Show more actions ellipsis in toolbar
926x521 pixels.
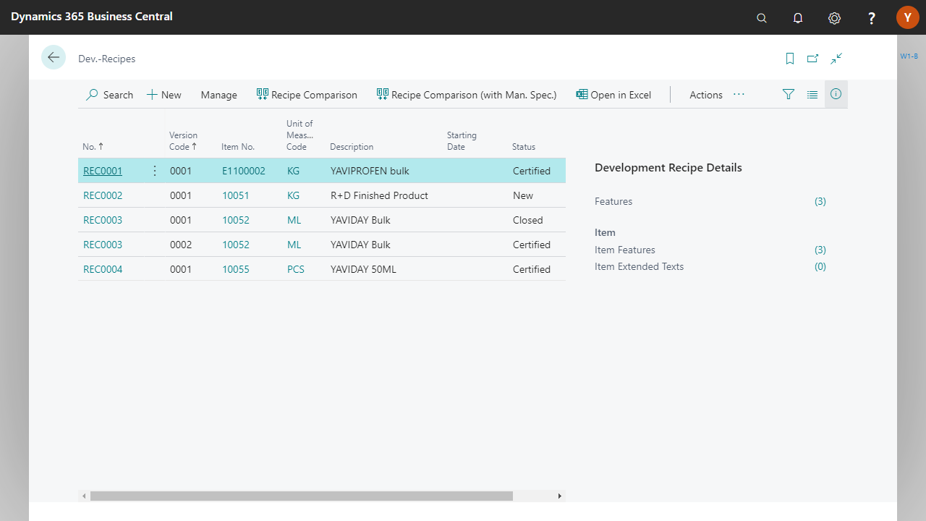tap(739, 94)
